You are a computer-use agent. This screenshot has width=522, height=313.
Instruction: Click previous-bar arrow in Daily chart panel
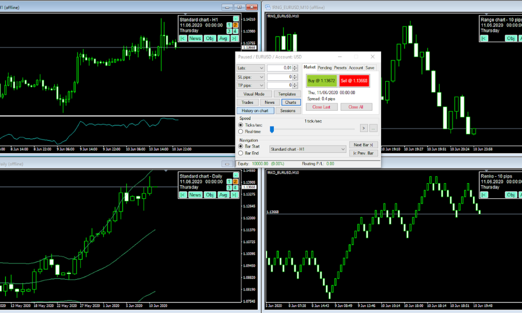click(x=183, y=195)
